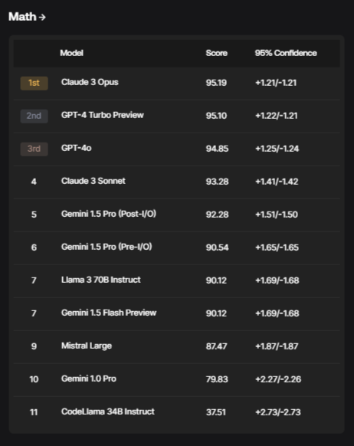Click Gemini 1.5 Flash Preview entry

point(109,313)
